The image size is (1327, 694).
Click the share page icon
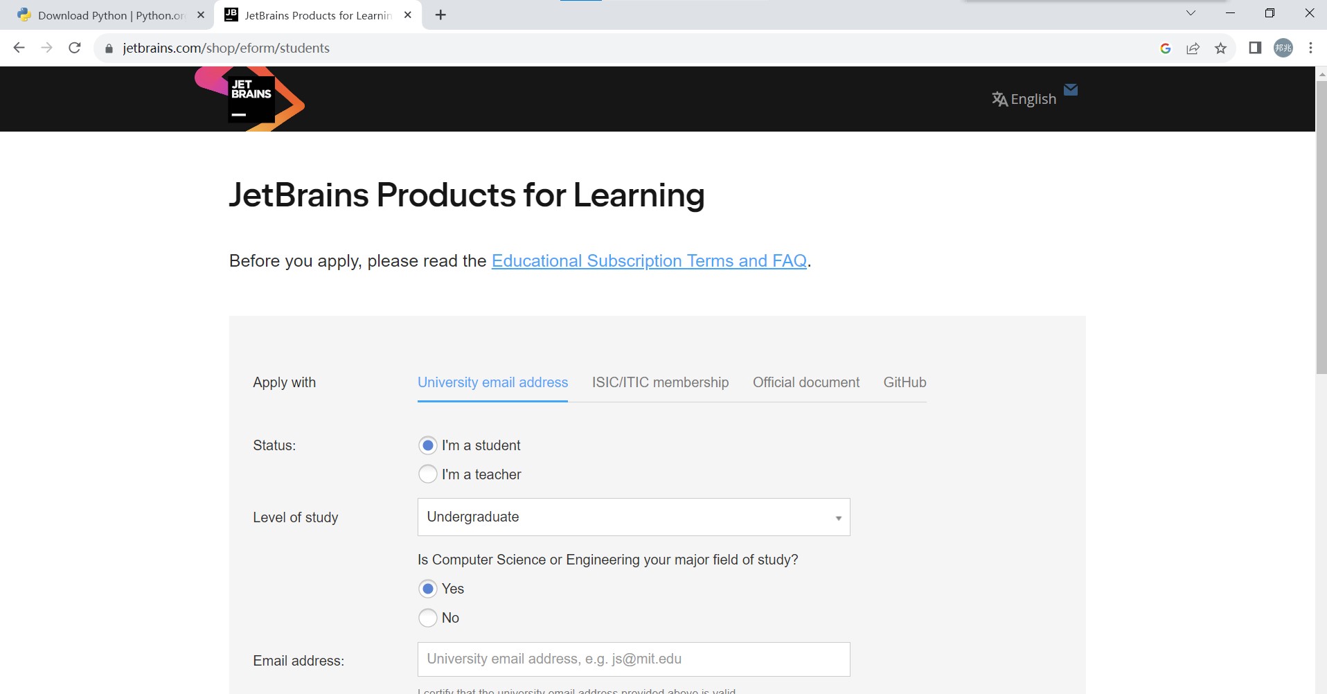1193,48
